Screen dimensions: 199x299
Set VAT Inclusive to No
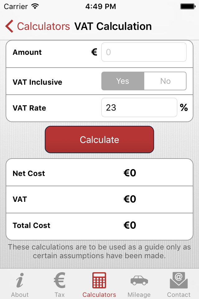coord(165,81)
